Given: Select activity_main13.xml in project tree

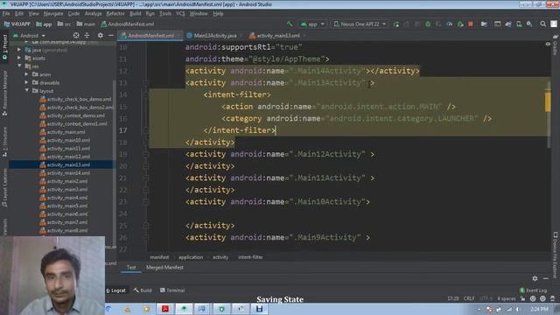Looking at the screenshot, I should click(x=64, y=165).
